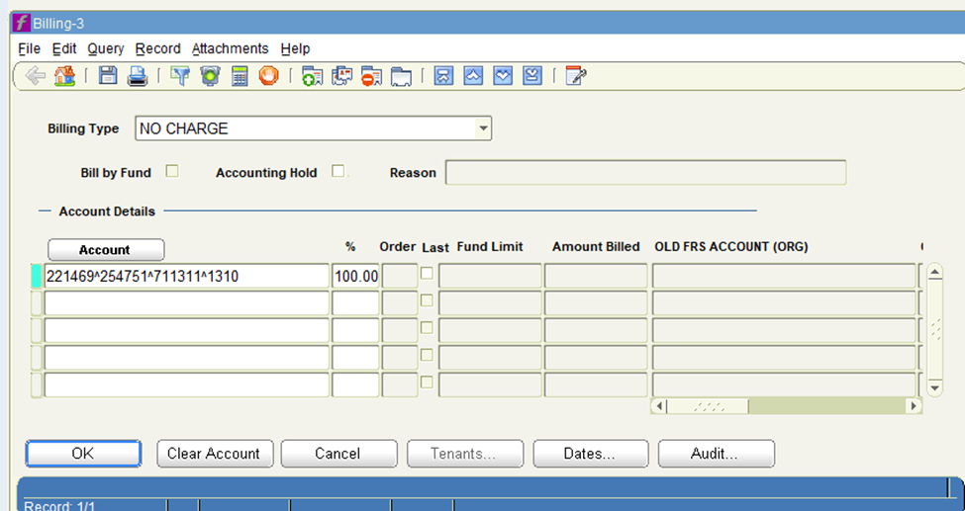Open the Billing Type dropdown arrow

pyautogui.click(x=483, y=128)
